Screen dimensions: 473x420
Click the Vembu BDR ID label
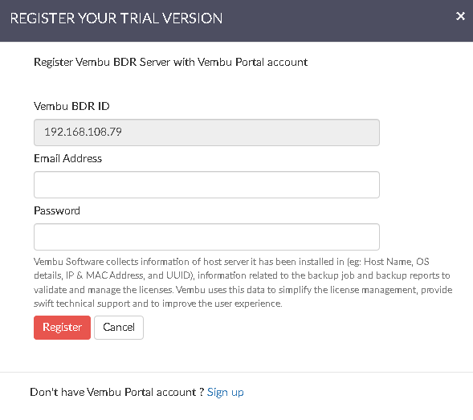(x=71, y=106)
